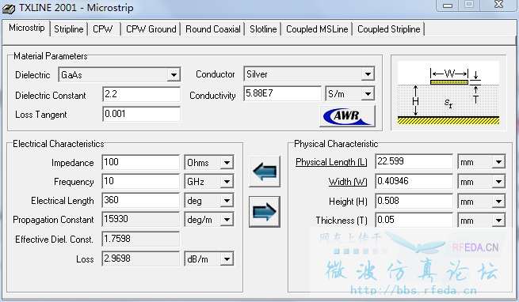Image resolution: width=519 pixels, height=302 pixels.
Task: Maximize the TXLINE window
Action: (x=469, y=5)
